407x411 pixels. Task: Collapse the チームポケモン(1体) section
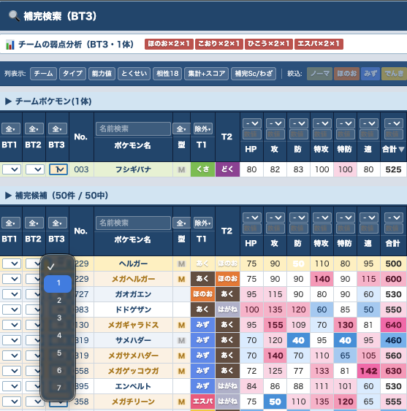pos(8,101)
